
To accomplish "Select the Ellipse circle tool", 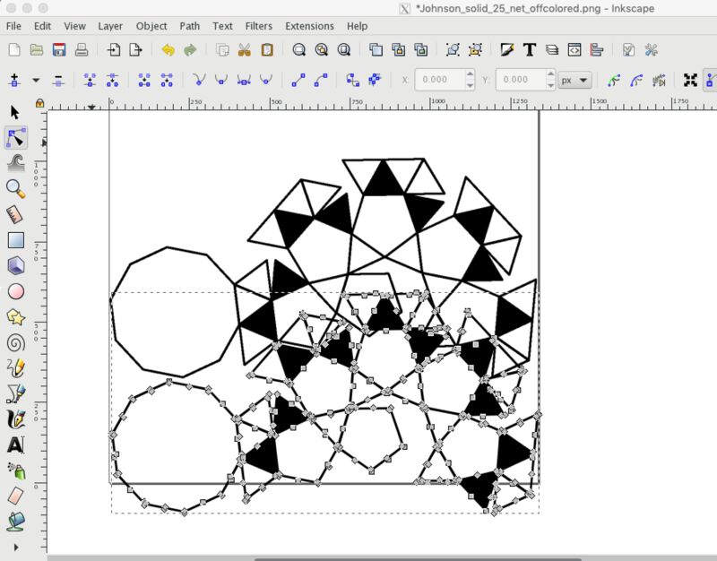I will (15, 291).
